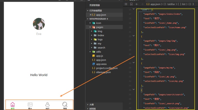Select the img folder icon
Screen dimensions: 198x110
pos(95,31)
